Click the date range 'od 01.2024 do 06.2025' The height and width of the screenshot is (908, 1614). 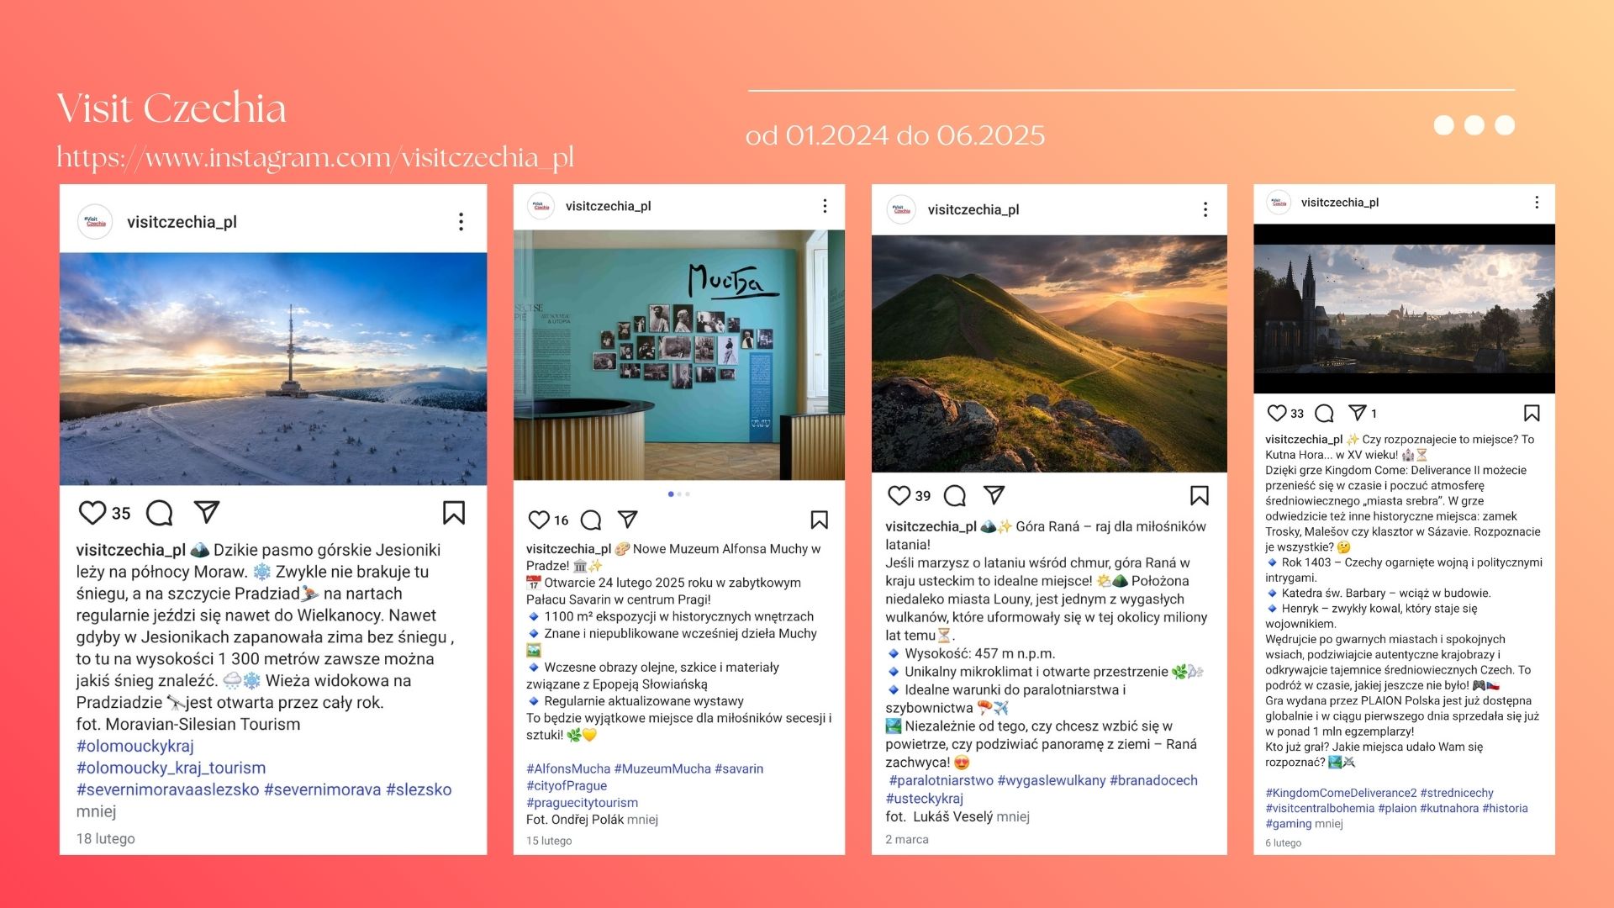(895, 135)
